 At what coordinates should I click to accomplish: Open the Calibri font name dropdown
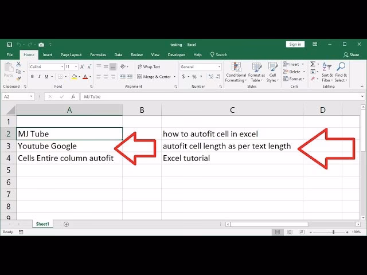click(61, 67)
